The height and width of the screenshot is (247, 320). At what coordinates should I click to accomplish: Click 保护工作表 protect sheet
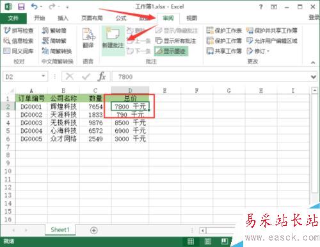coord(224,31)
